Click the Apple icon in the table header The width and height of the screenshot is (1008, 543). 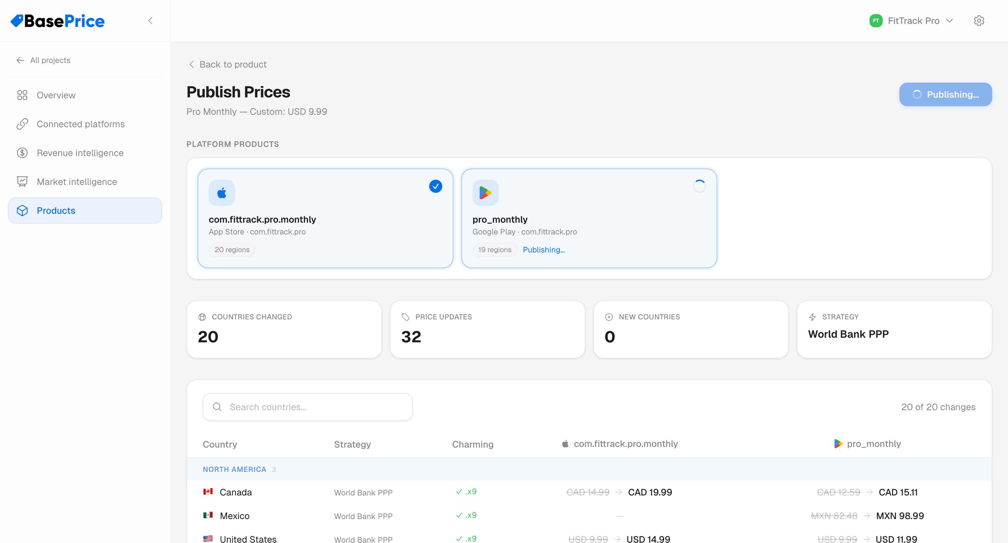565,444
